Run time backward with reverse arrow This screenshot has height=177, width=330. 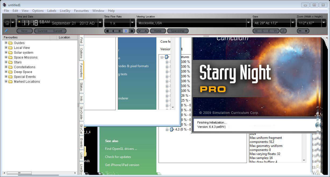pyautogui.click(x=113, y=31)
